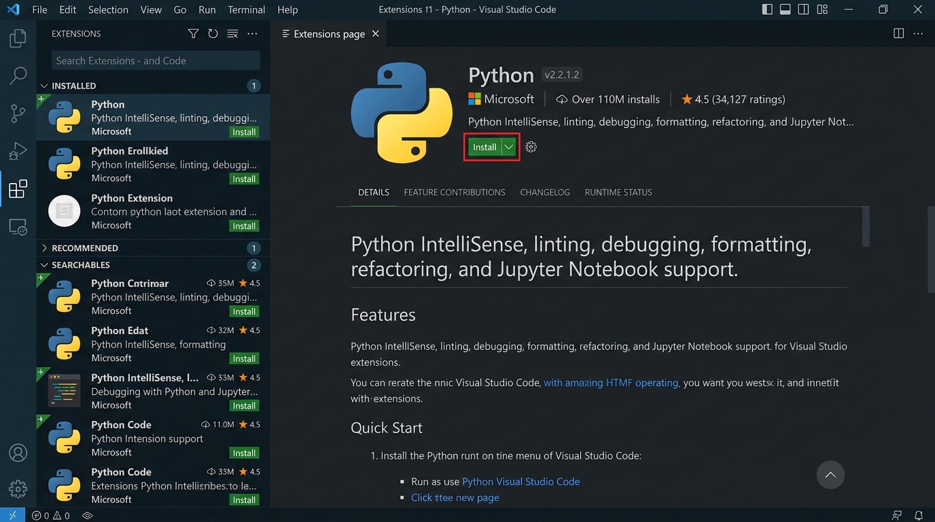Click the scroll-to-top arrow button
935x522 pixels.
[830, 475]
